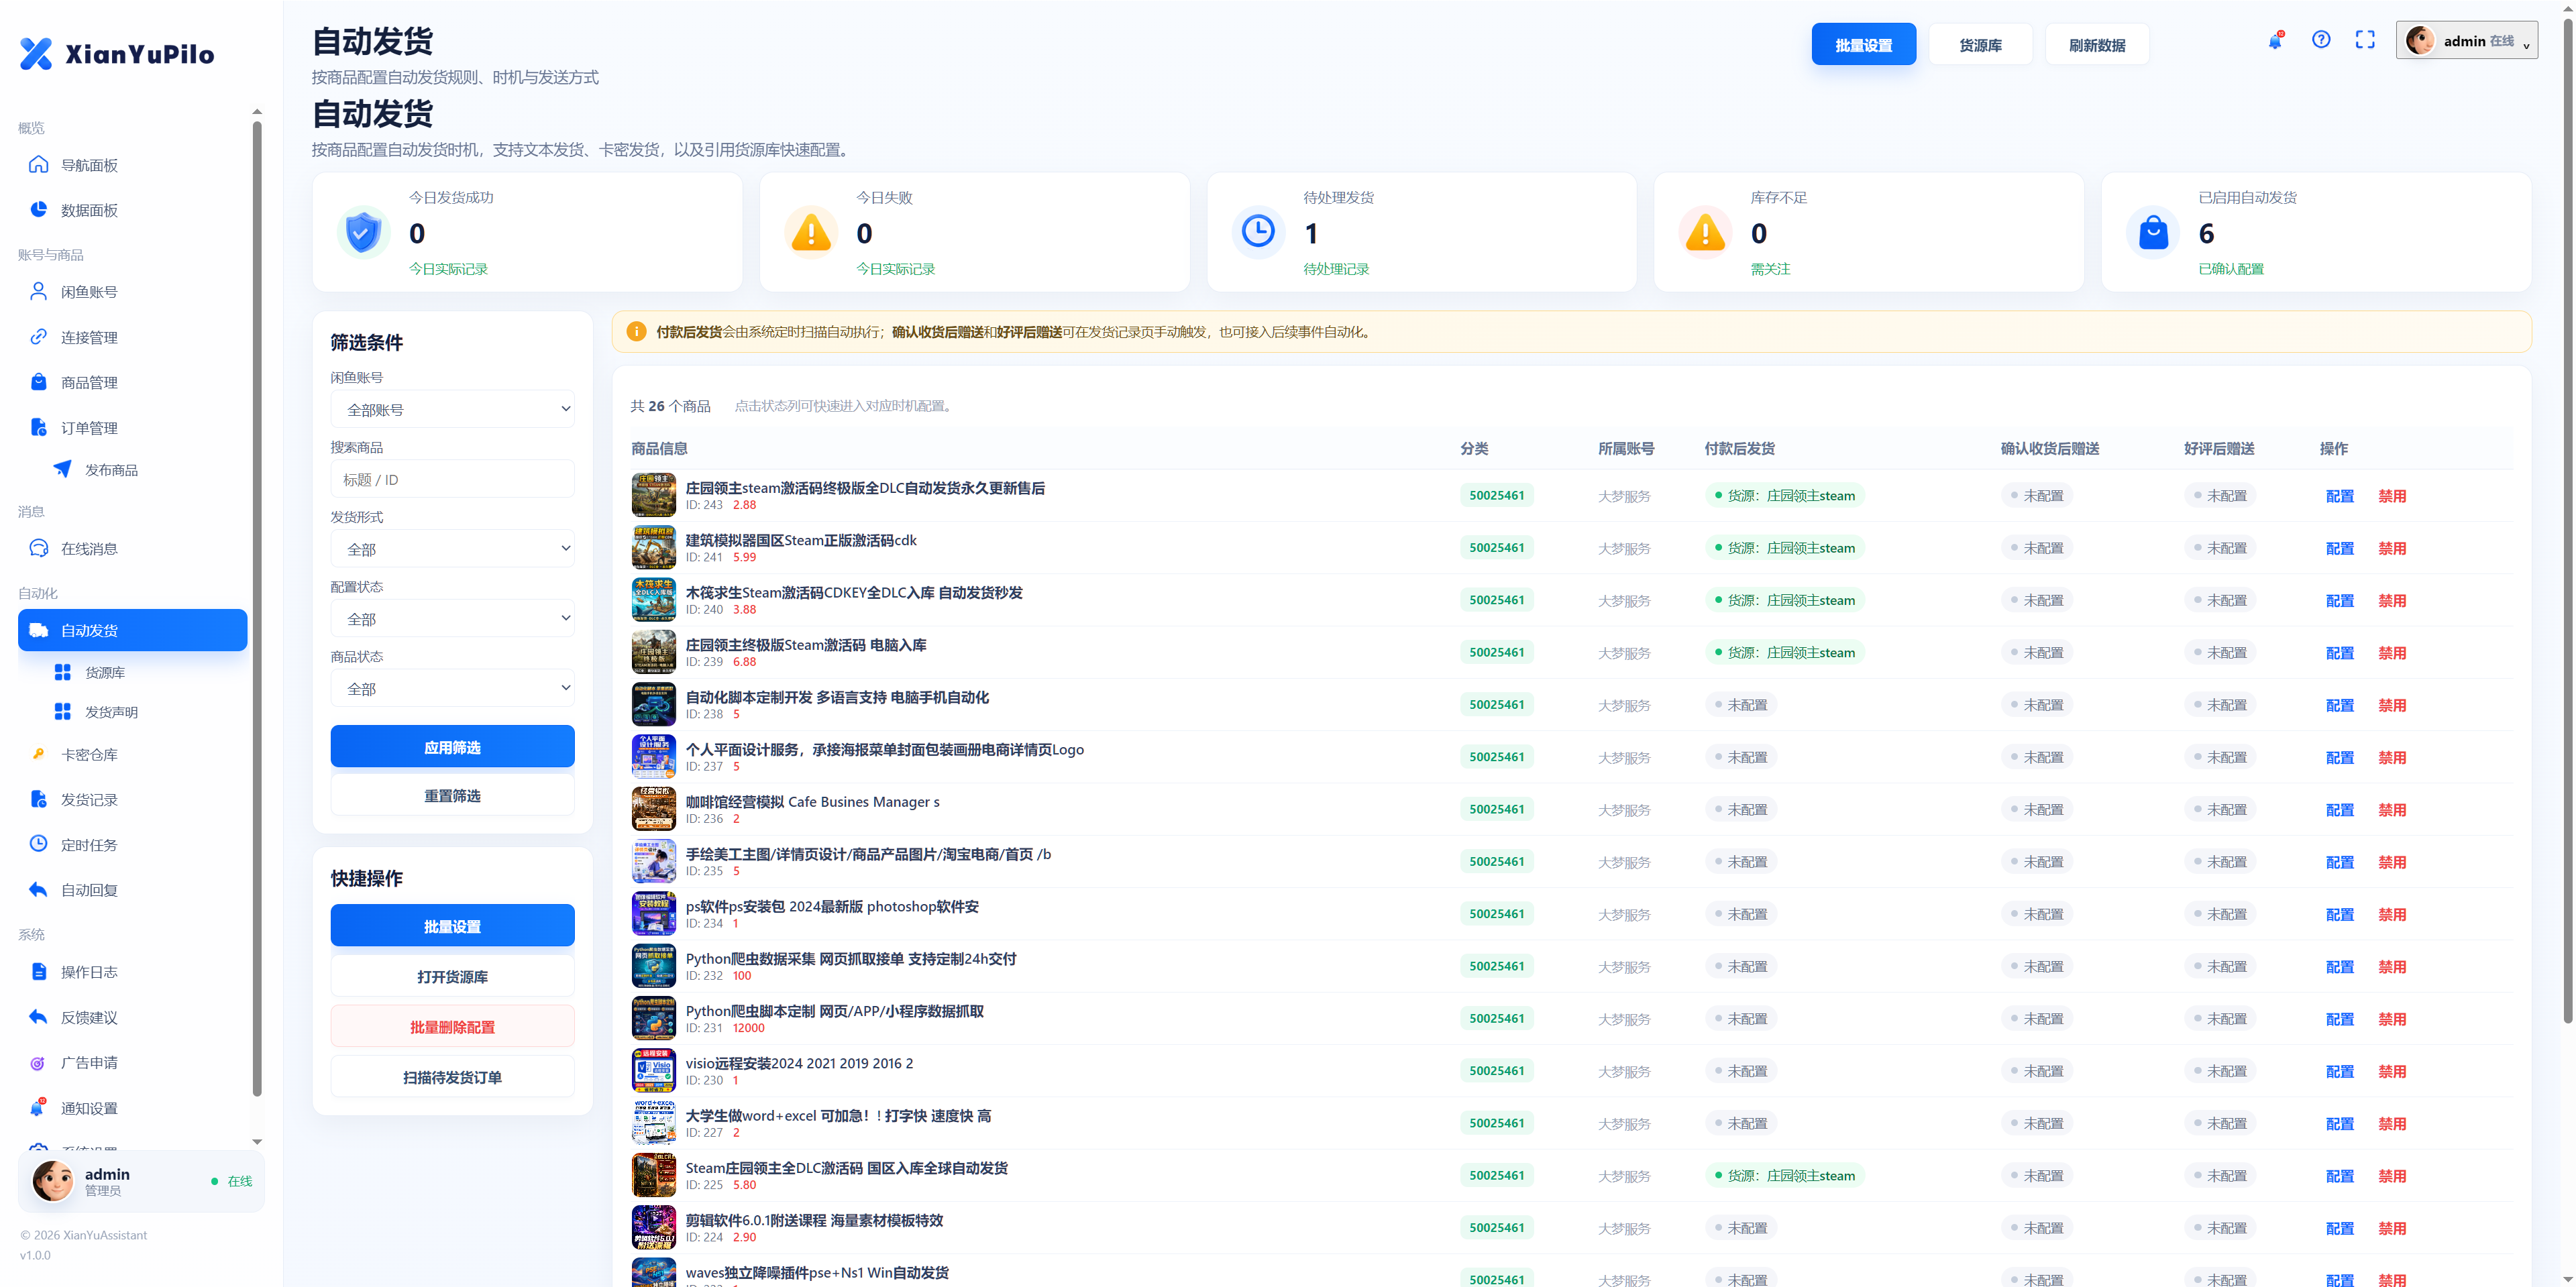Click the admin profile card at sidebar bottom
Image resolution: width=2576 pixels, height=1287 pixels.
click(141, 1181)
